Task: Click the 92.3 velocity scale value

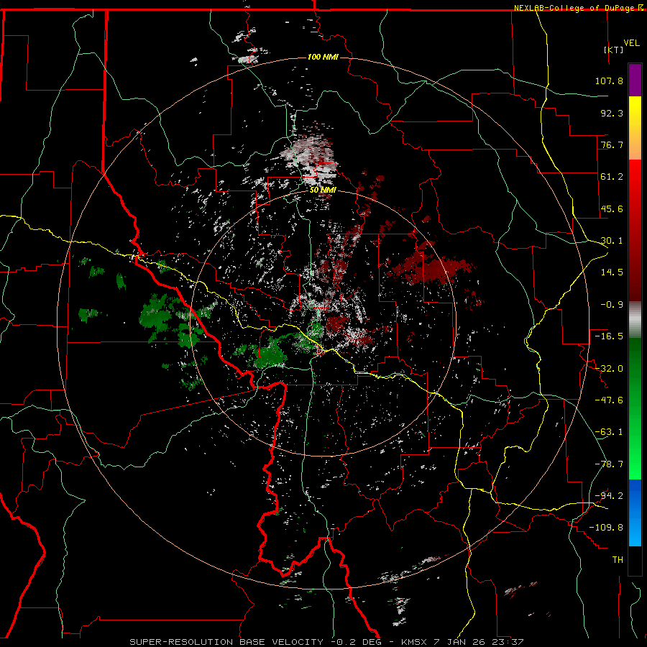Action: click(x=612, y=113)
